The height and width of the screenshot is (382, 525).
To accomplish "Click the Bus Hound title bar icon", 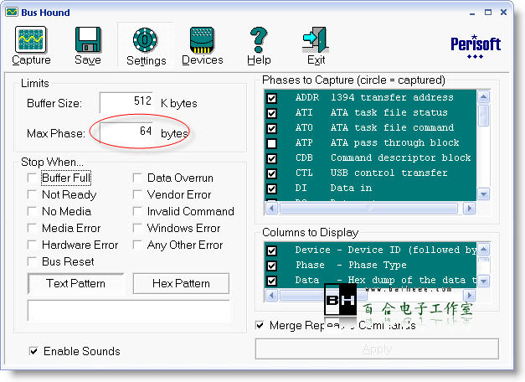I will (x=12, y=13).
